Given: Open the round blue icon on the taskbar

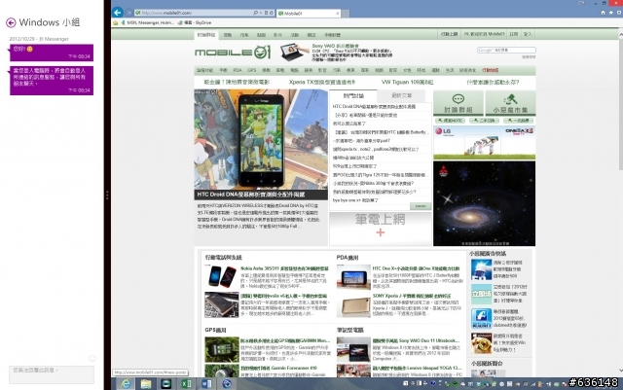Looking at the screenshot, I should point(227,383).
